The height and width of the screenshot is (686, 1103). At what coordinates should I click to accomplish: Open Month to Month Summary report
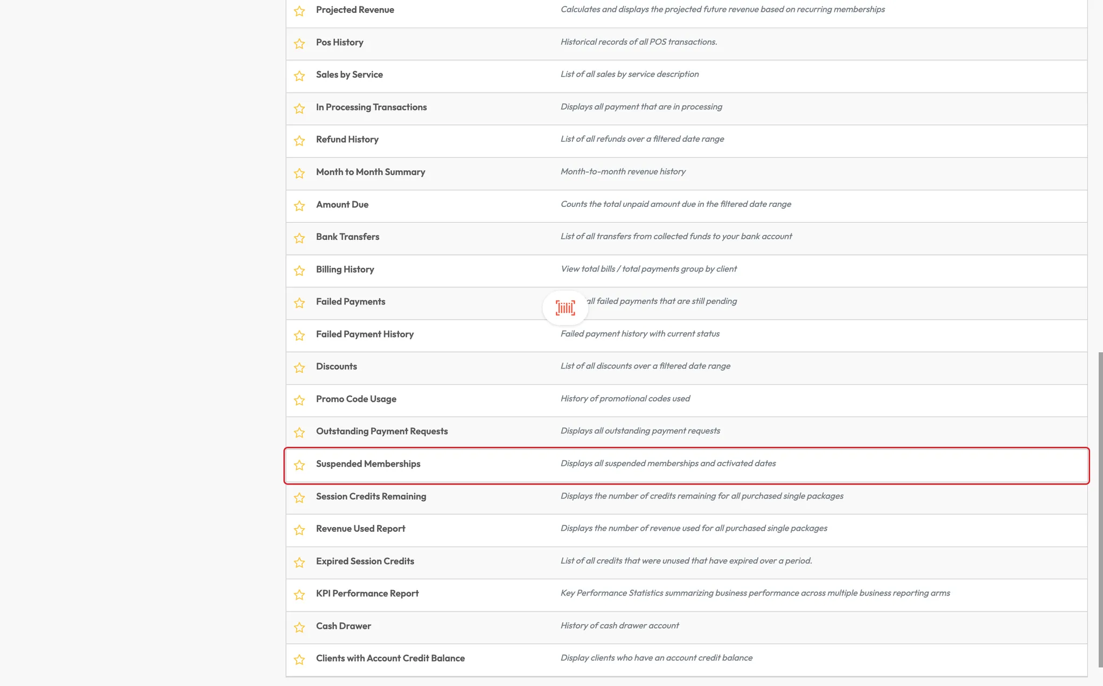(x=371, y=172)
